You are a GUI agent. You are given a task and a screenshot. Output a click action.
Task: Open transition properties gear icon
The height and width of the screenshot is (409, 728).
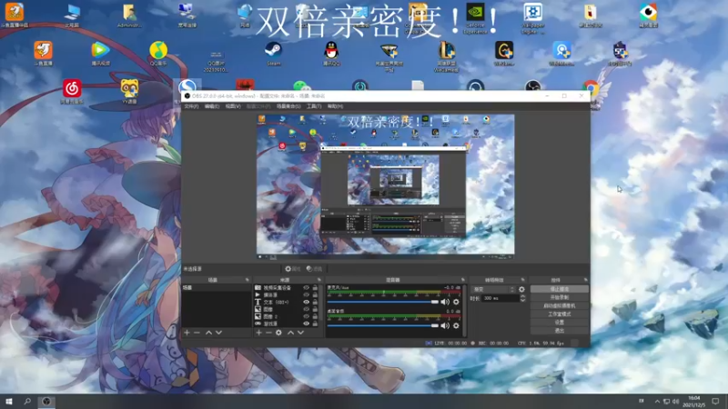(x=521, y=289)
